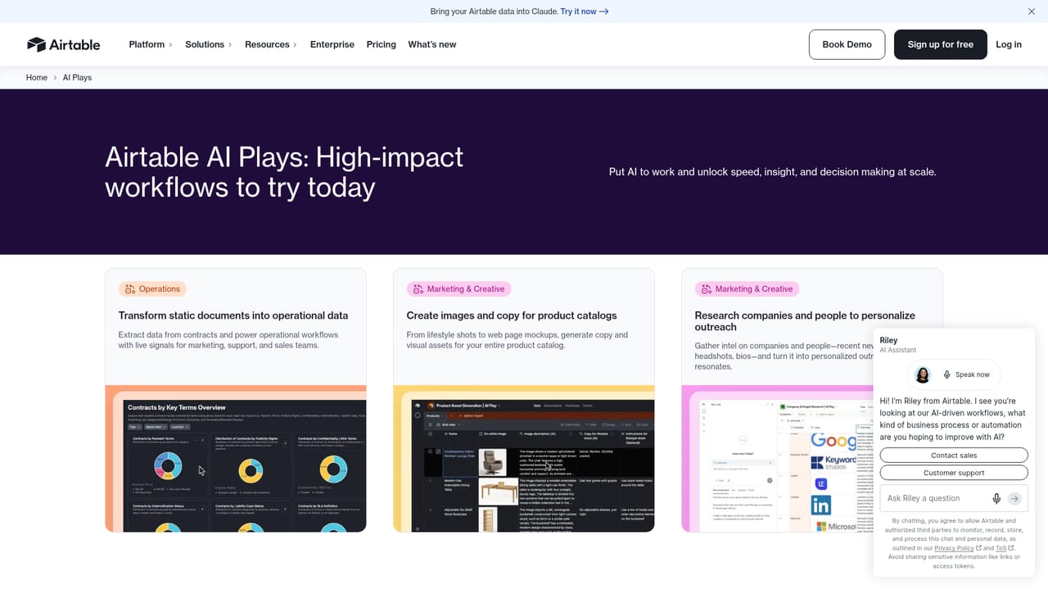Open the Platform dropdown menu
The height and width of the screenshot is (590, 1048).
151,44
